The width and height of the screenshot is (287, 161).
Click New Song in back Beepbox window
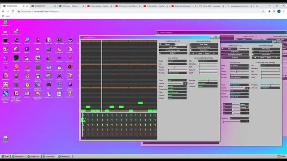(x=266, y=49)
